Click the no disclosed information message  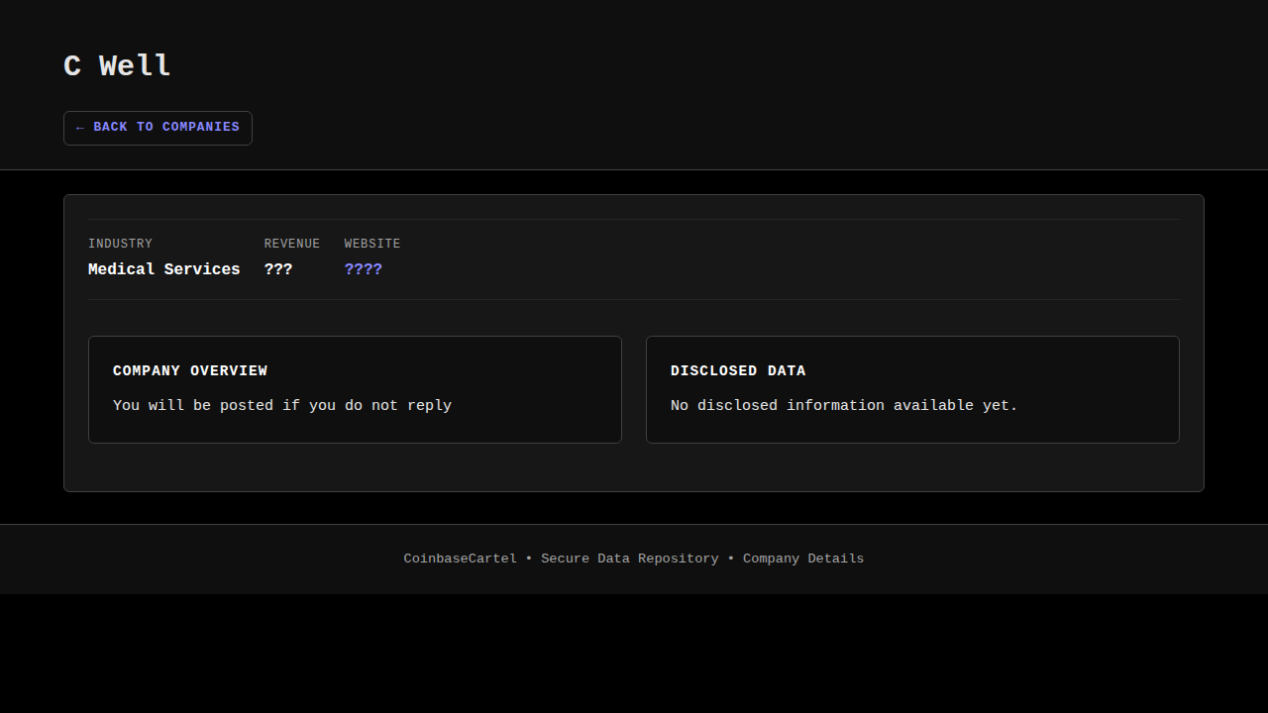click(x=844, y=405)
